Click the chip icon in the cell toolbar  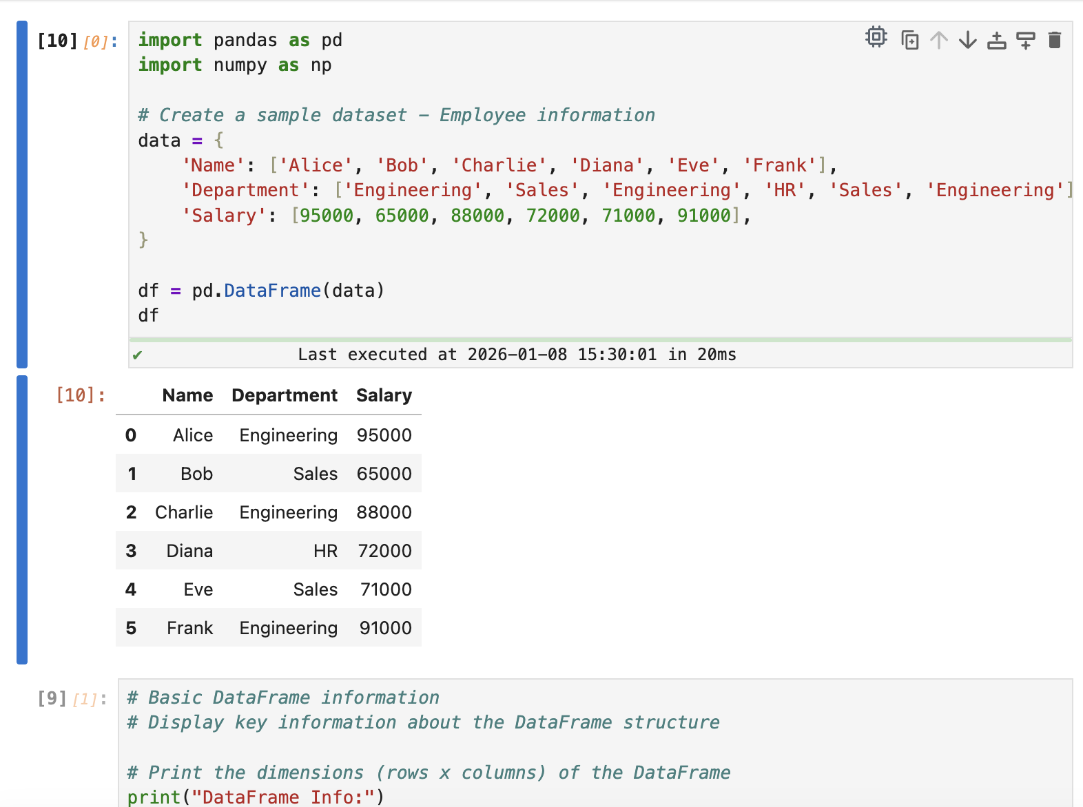(876, 37)
